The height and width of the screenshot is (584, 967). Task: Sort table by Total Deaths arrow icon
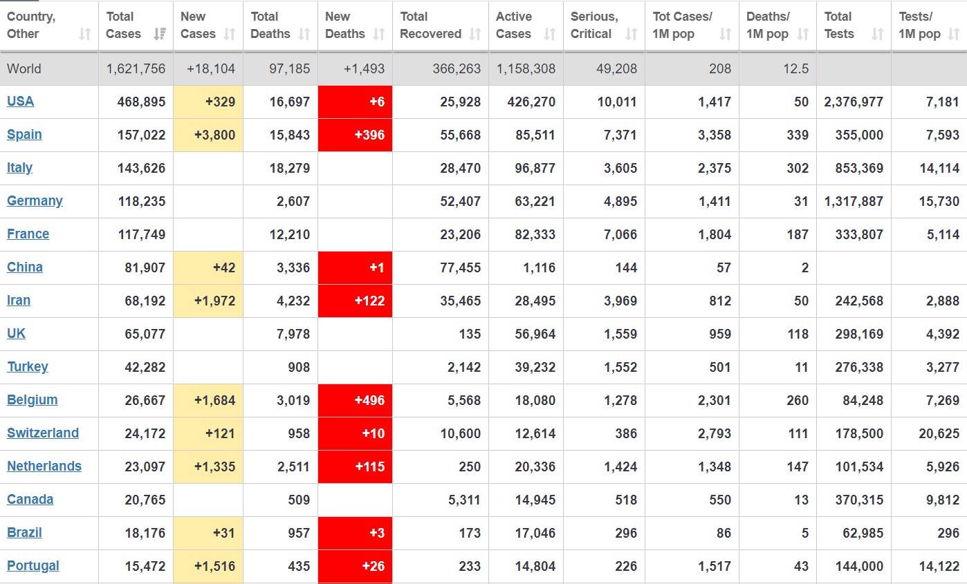(304, 34)
